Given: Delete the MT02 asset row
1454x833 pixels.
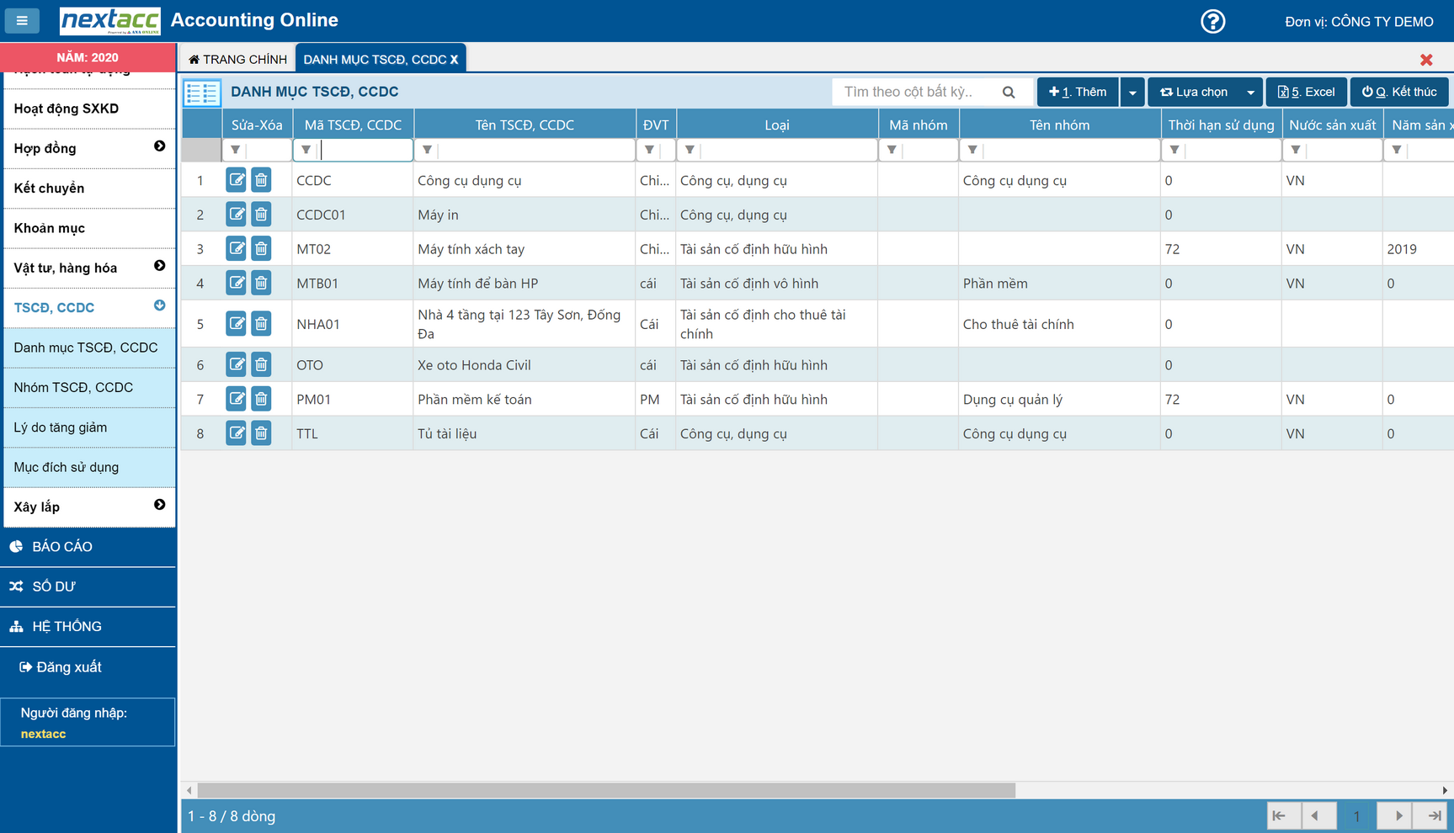Looking at the screenshot, I should pyautogui.click(x=261, y=249).
